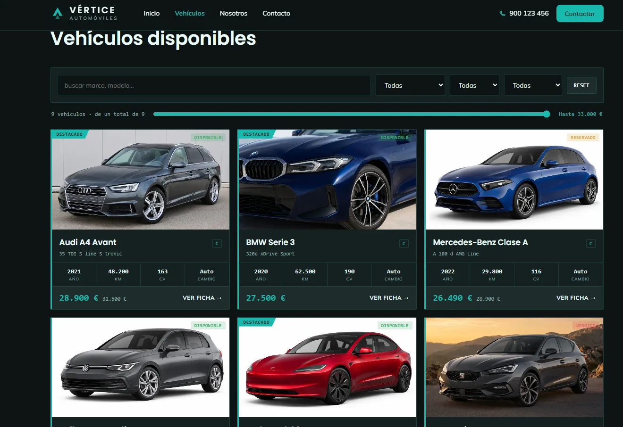Click the 9 vehículos de un total de 9 counter
623x427 pixels.
[x=98, y=114]
